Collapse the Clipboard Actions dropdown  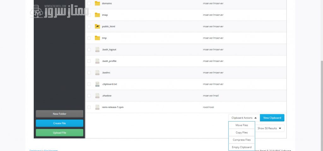coord(244,118)
